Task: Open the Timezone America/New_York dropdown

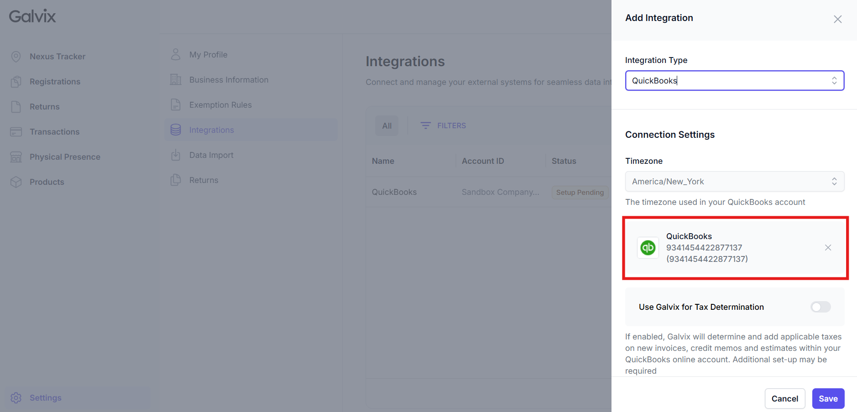Action: pyautogui.click(x=735, y=182)
